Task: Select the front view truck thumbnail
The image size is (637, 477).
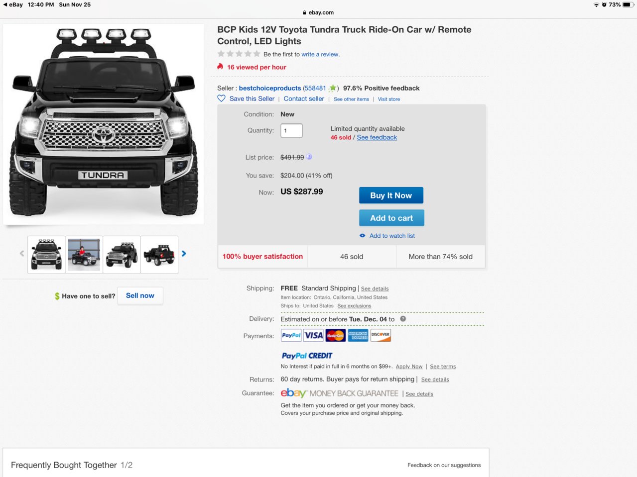Action: click(46, 254)
